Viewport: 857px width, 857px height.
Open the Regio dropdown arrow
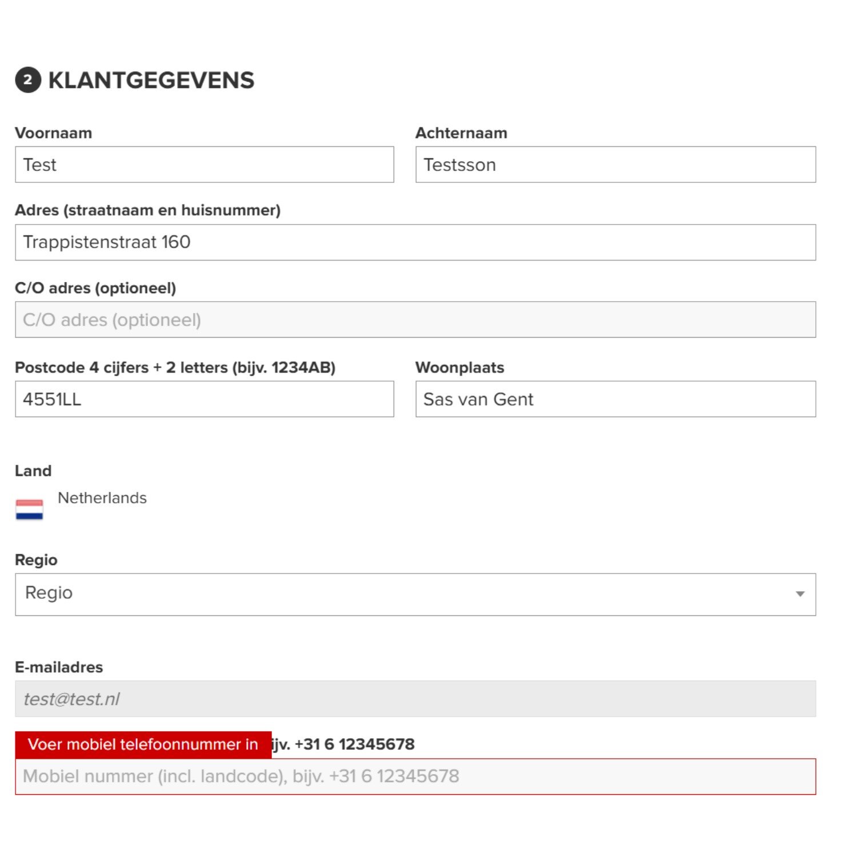[800, 594]
